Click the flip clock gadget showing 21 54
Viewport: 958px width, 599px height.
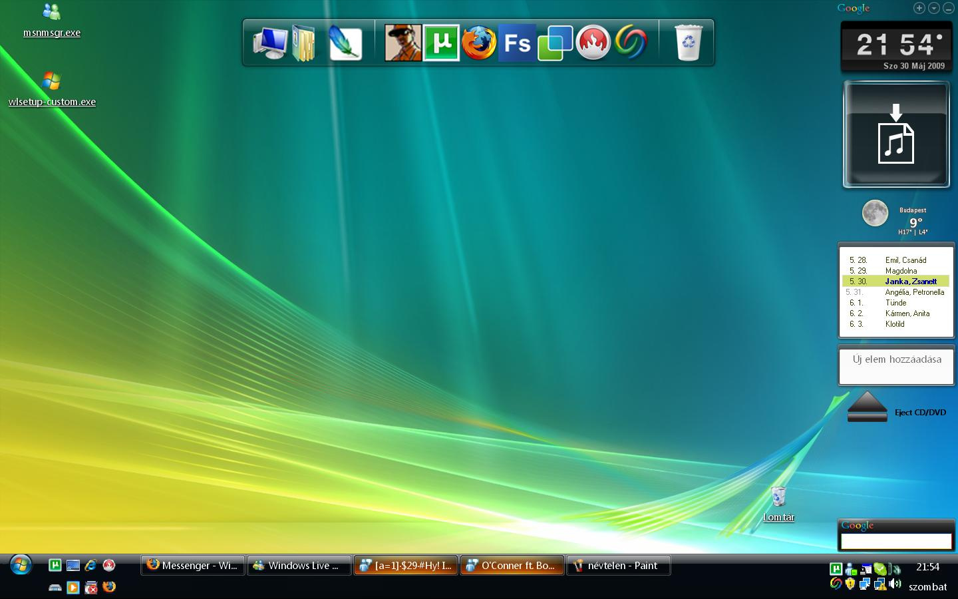[x=896, y=47]
